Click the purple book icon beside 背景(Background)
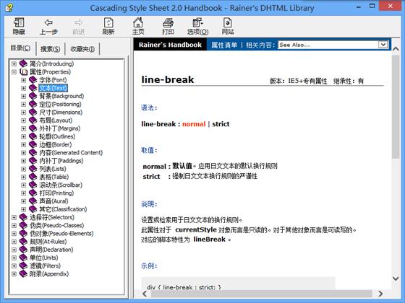Screen dimensions: 405x303 [33, 96]
